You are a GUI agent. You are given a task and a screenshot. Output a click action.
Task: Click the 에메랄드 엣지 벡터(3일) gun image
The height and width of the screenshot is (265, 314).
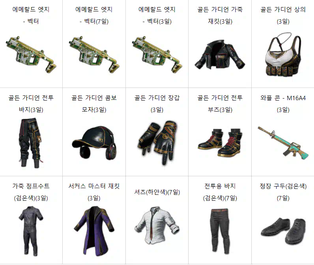click(x=157, y=55)
